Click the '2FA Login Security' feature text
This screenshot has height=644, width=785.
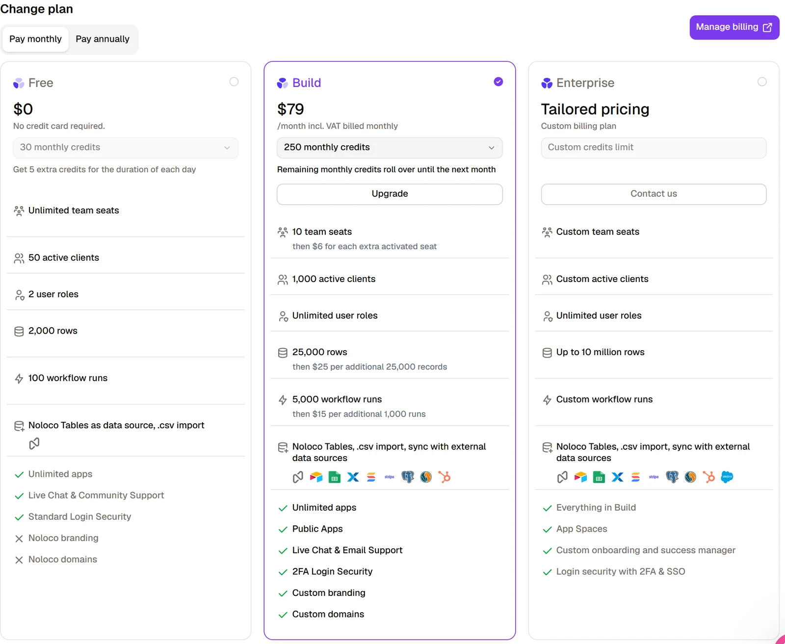pyautogui.click(x=333, y=571)
